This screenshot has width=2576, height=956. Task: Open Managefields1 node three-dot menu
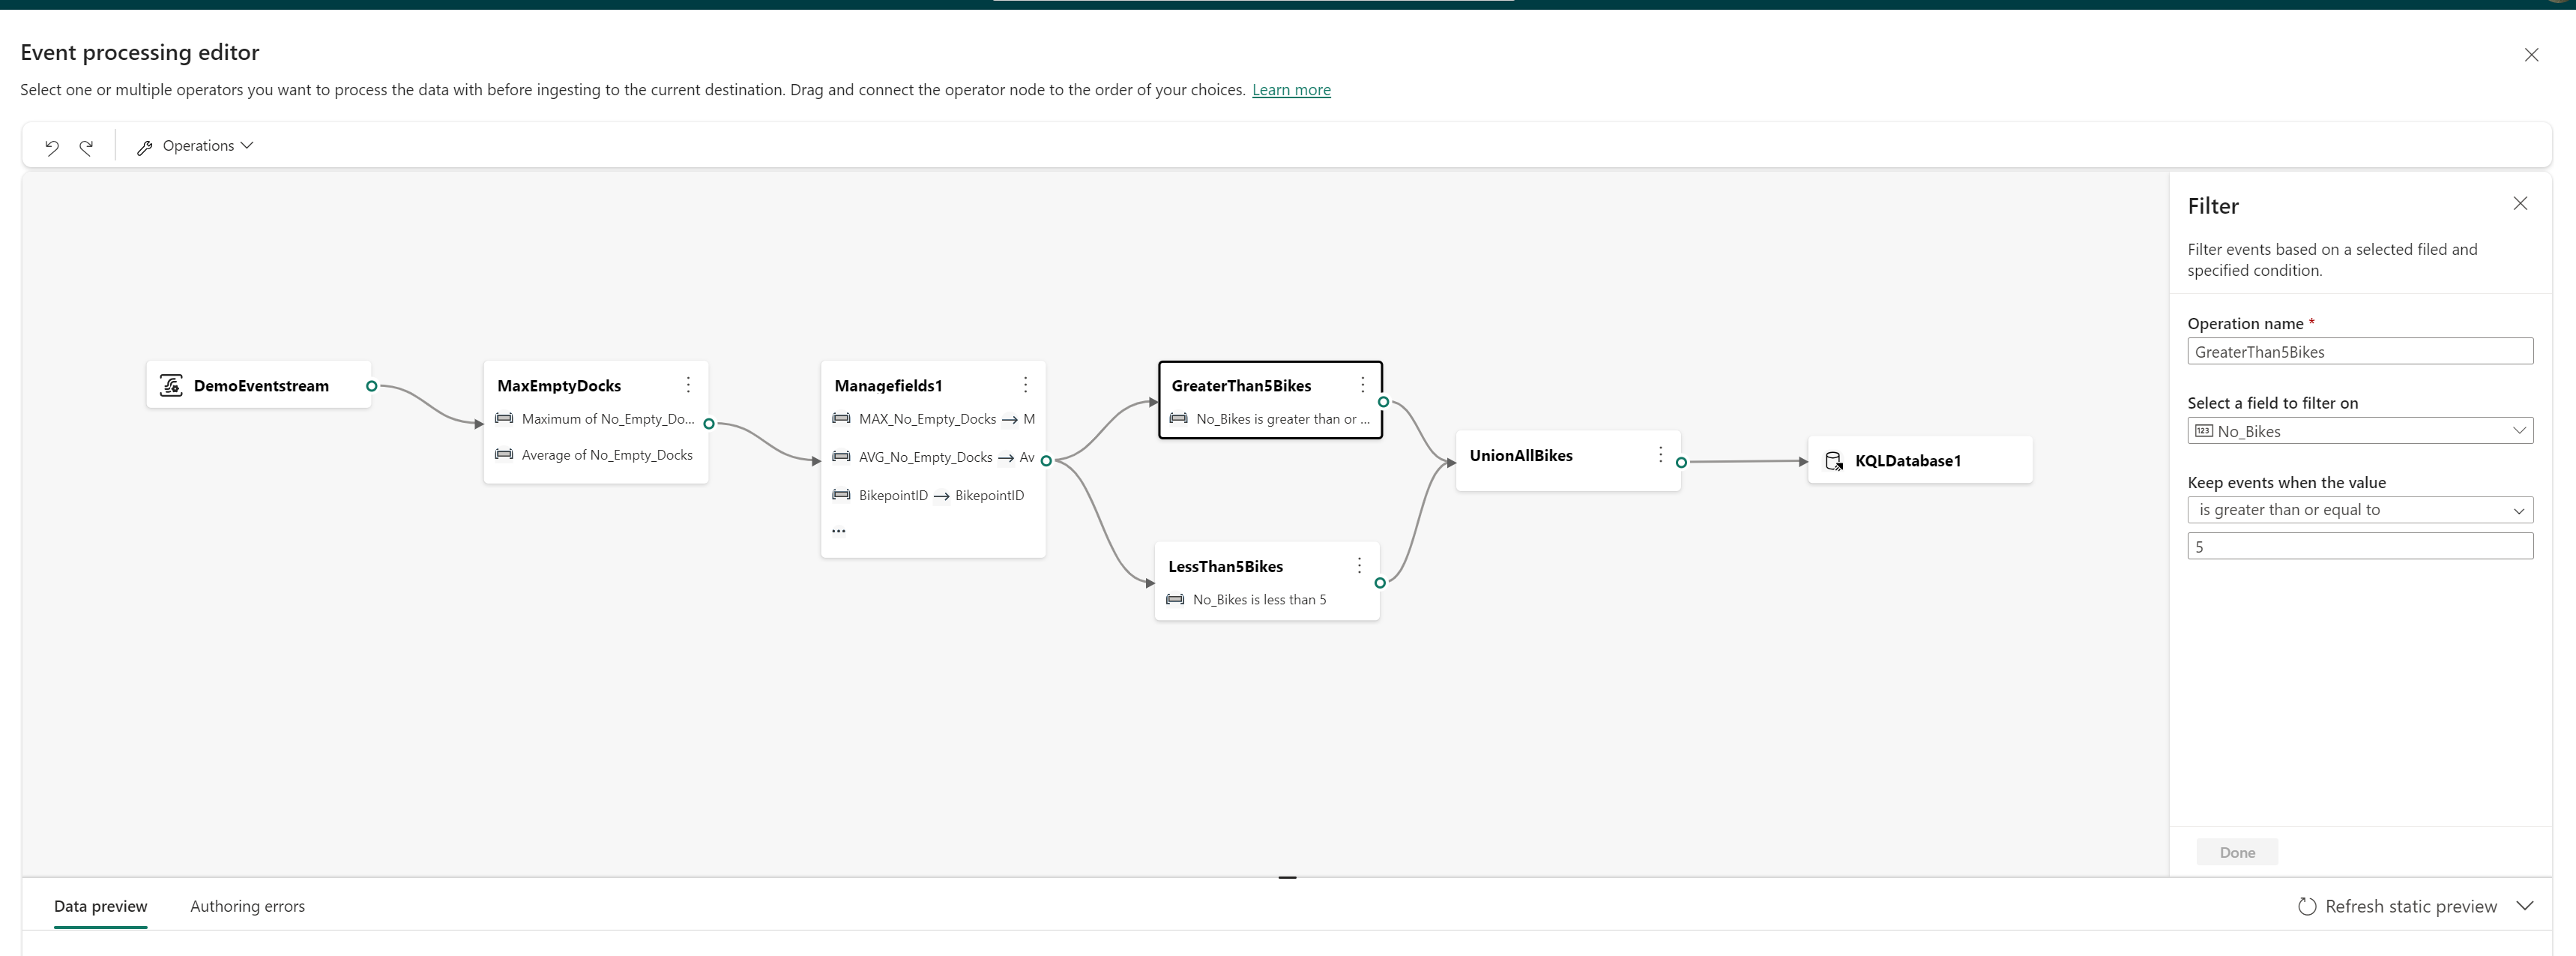point(1025,385)
